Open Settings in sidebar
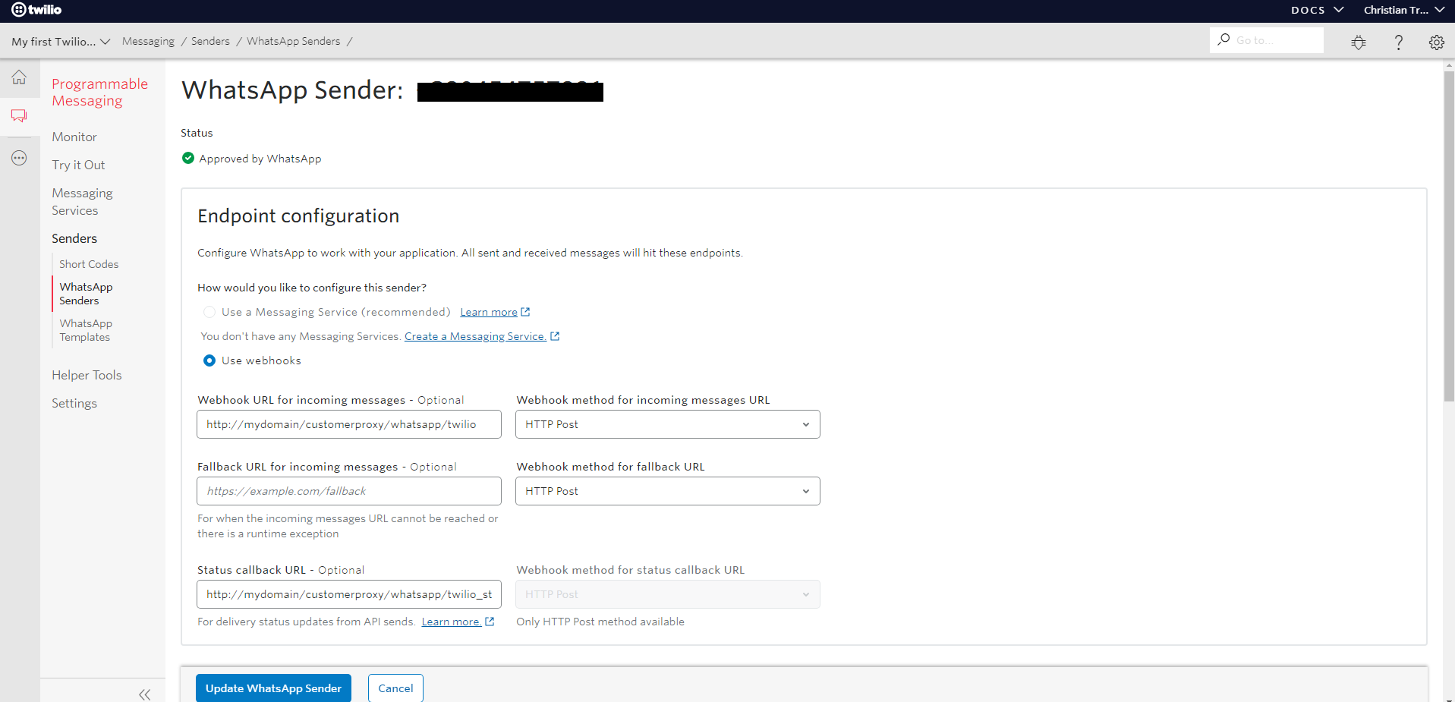 tap(74, 403)
